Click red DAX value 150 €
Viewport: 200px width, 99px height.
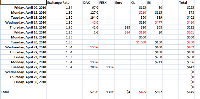(x=90, y=47)
